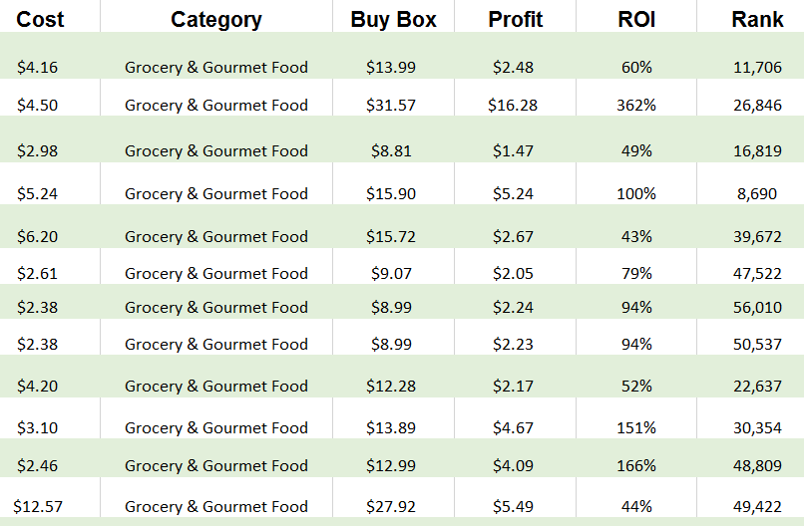Screen dimensions: 804x526
Task: Select the buy box cell $31.57
Action: pyautogui.click(x=391, y=106)
